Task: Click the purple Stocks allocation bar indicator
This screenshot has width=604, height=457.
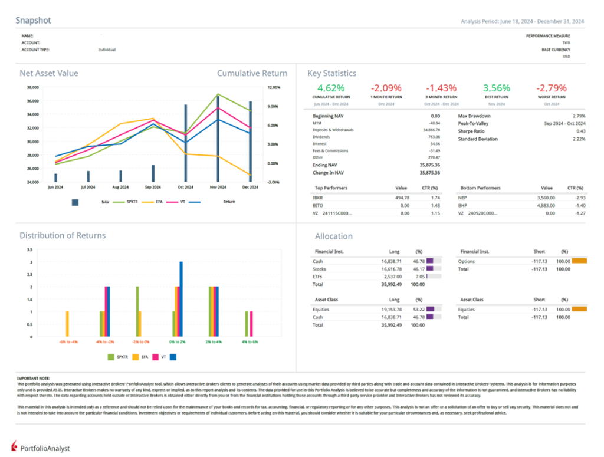Action: (x=430, y=268)
